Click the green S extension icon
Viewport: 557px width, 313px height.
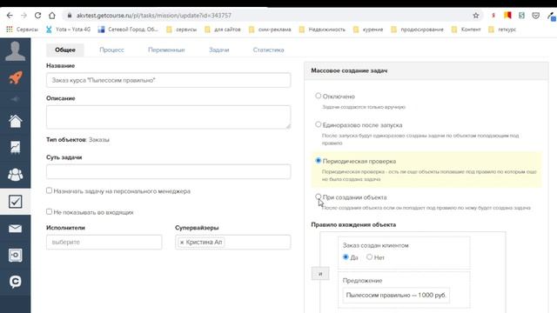[521, 16]
